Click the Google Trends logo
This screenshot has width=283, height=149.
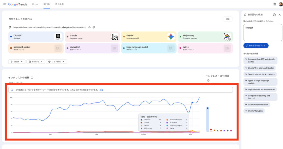pyautogui.click(x=18, y=4)
